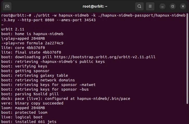Click the root@urbit: ~ window title
189x124 pixels.
point(95,6)
